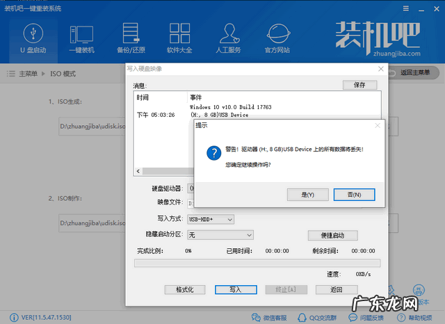Click the 主菜单 list icon in breadcrumb

pos(11,74)
